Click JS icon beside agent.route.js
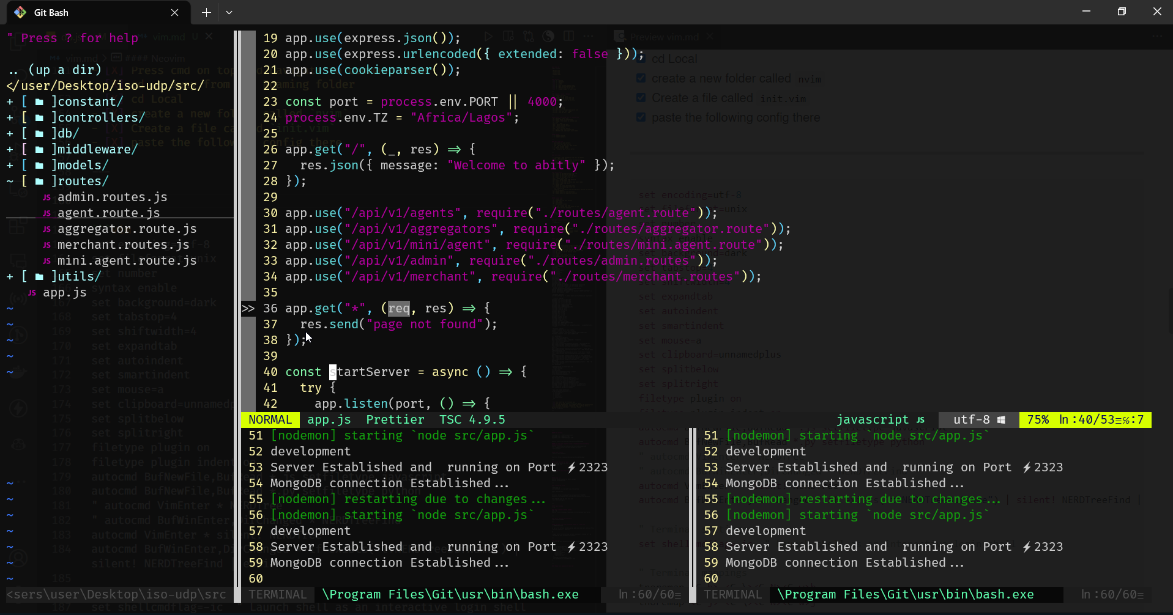Screen dimensions: 1173x615 (x=47, y=213)
